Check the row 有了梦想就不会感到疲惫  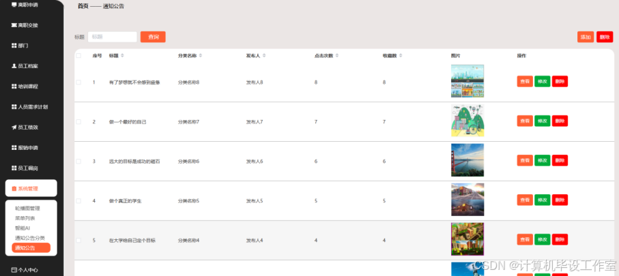(x=78, y=82)
